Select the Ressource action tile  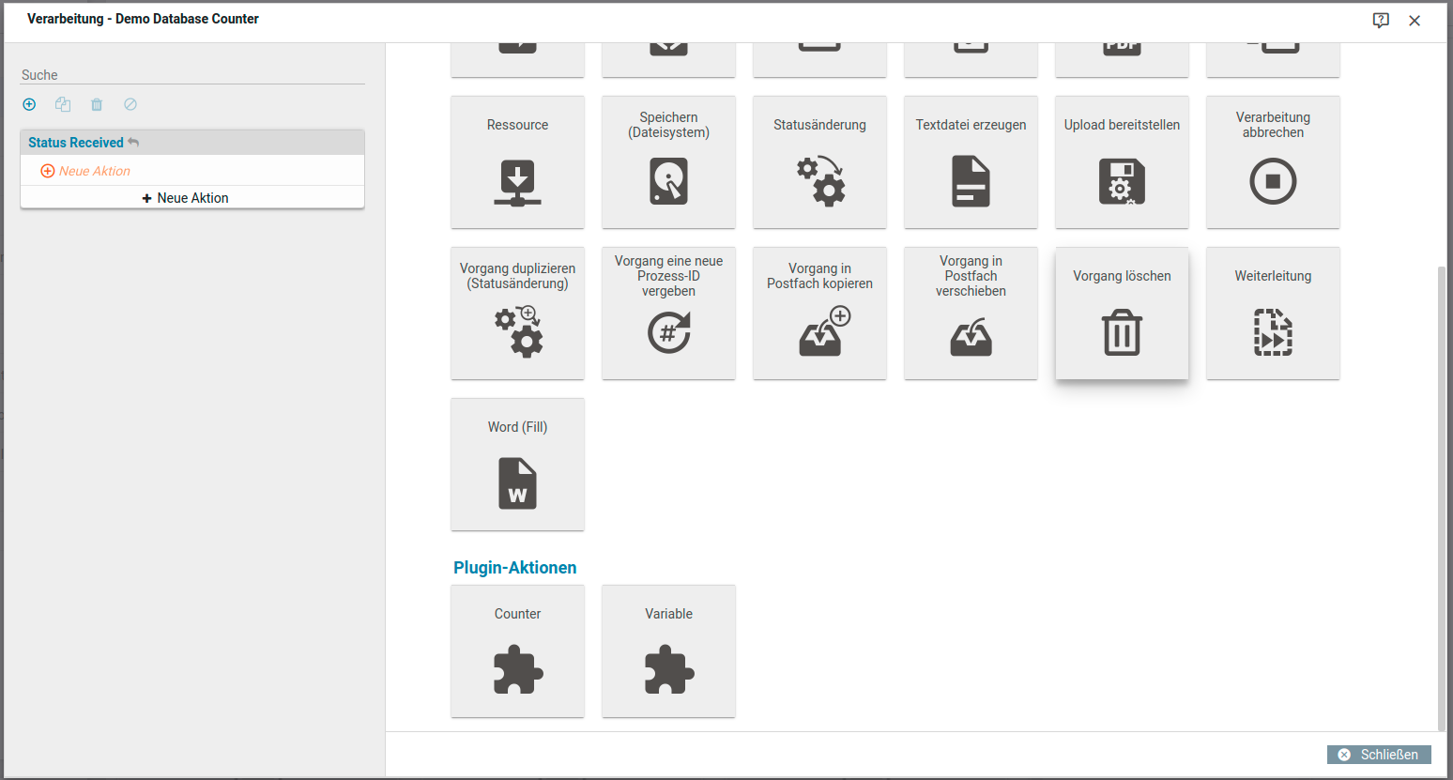pyautogui.click(x=517, y=161)
